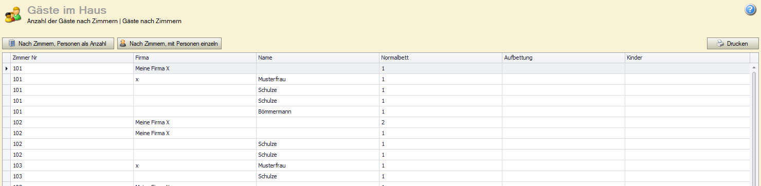Click the Gäste im Haus guests icon

click(13, 15)
